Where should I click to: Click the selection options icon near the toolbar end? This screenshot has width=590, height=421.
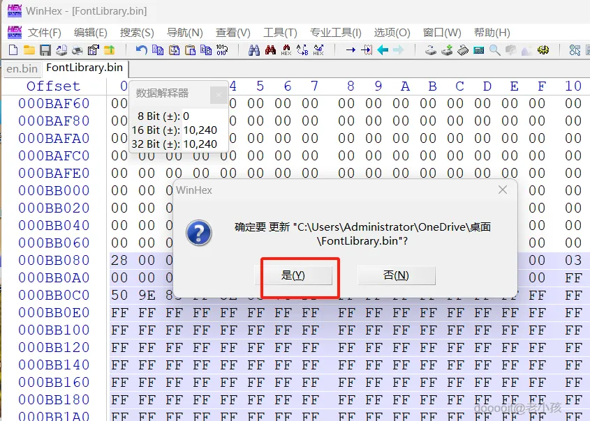coord(575,49)
